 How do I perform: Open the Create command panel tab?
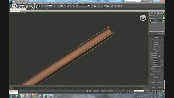(x=150, y=13)
